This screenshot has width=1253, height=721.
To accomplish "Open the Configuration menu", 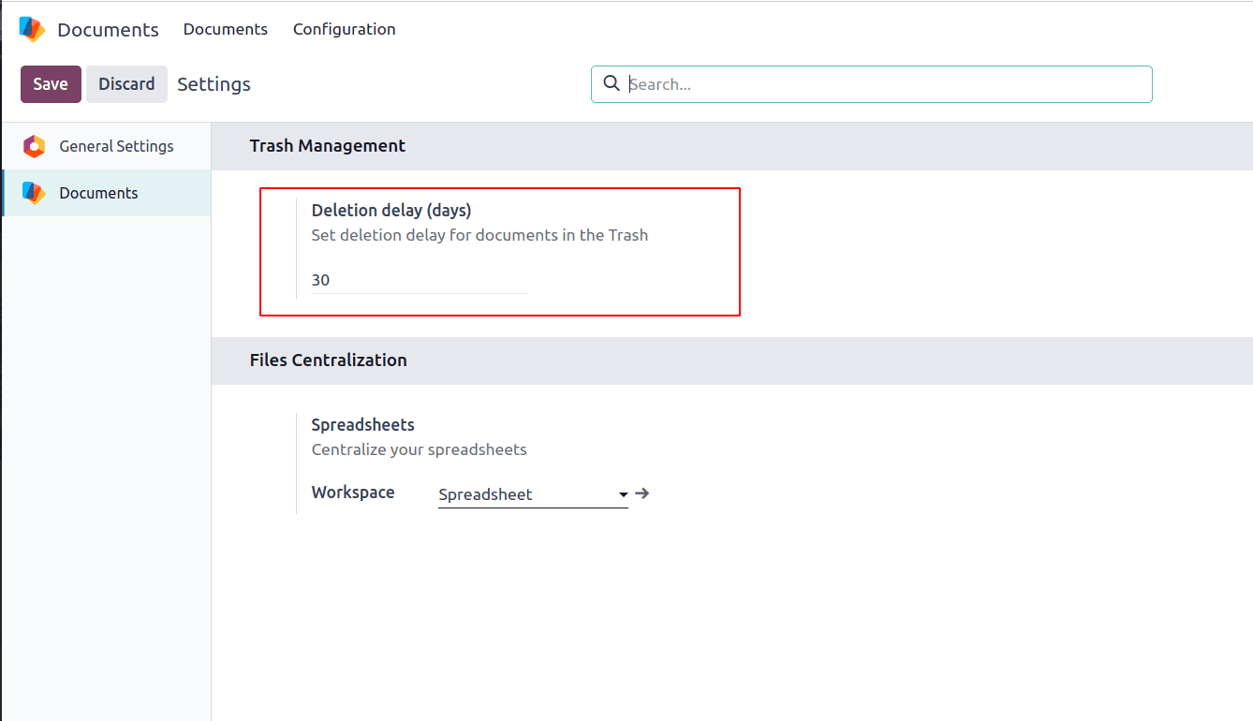I will pos(344,29).
